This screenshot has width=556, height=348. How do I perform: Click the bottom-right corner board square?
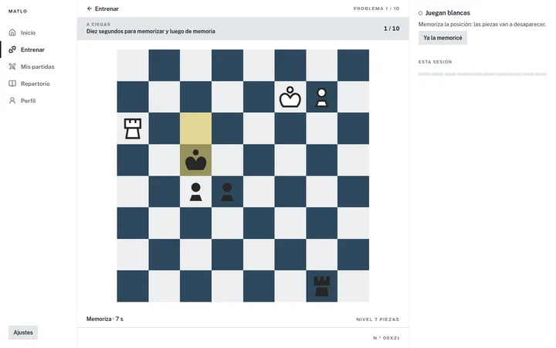point(353,286)
